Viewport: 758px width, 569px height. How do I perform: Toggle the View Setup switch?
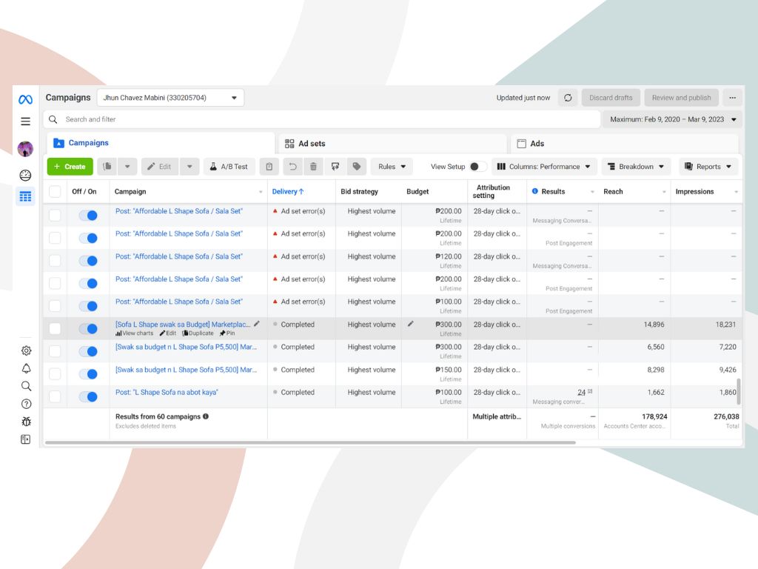[478, 167]
